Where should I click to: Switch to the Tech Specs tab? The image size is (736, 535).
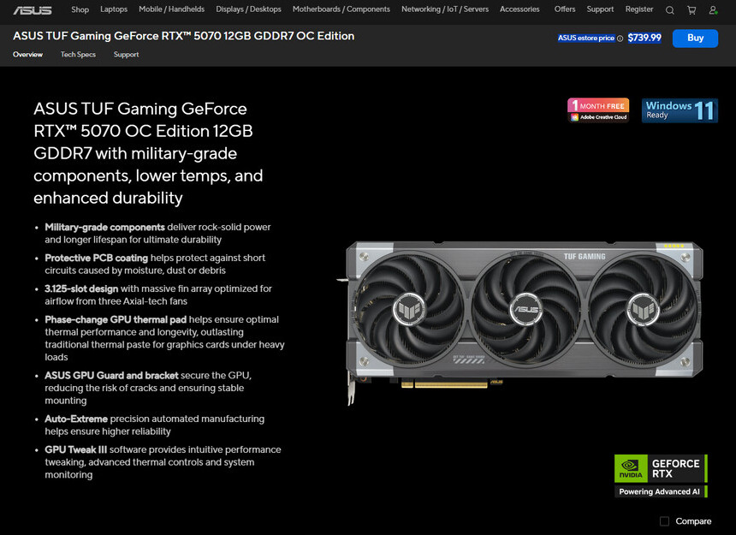pos(78,55)
